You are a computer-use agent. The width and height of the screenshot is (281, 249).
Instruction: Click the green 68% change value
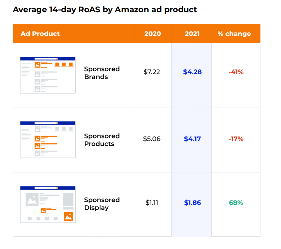(x=236, y=203)
